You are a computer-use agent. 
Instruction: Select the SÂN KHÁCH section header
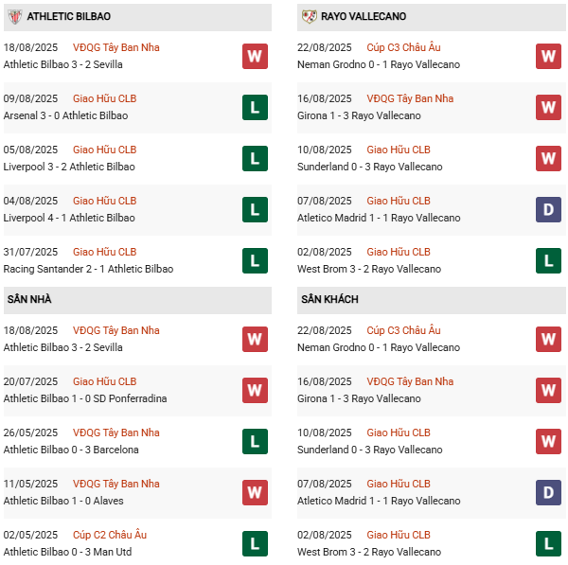click(331, 300)
